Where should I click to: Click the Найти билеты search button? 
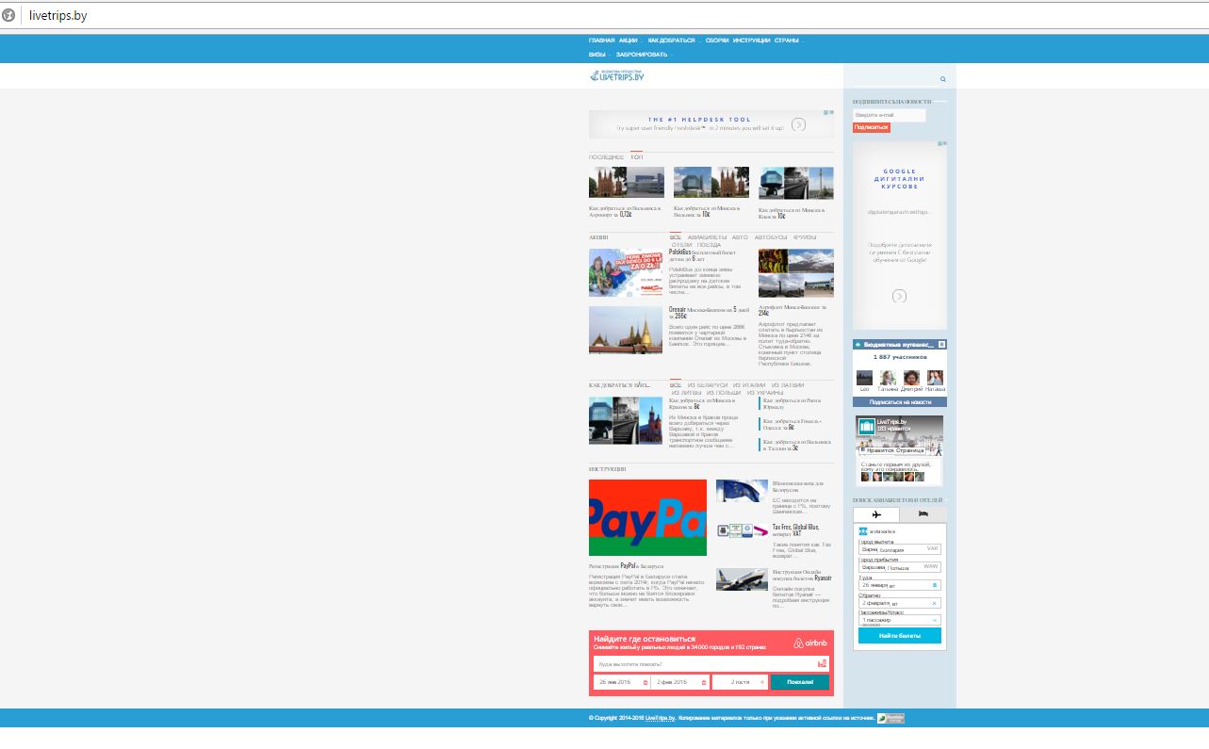coord(900,636)
